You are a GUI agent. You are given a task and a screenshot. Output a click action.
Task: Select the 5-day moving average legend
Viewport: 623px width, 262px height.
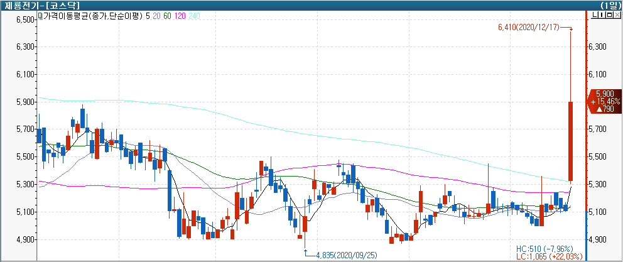tap(148, 15)
